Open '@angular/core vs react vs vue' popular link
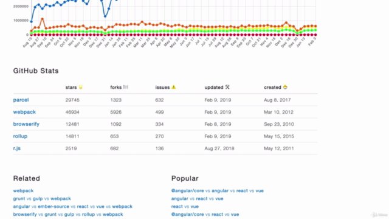The height and width of the screenshot is (219, 389). [x=205, y=214]
